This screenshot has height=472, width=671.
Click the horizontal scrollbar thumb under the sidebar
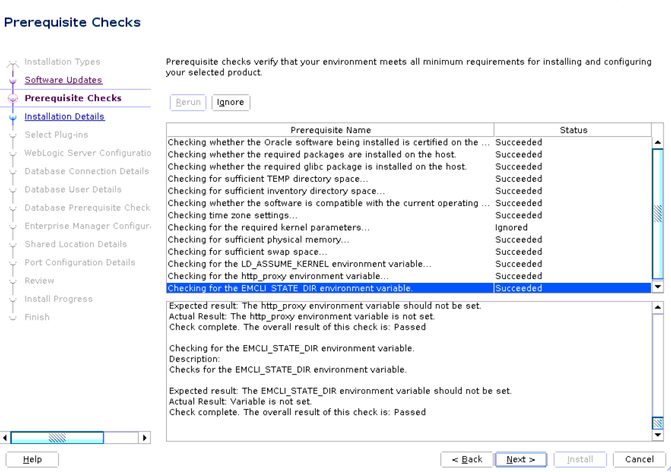pyautogui.click(x=57, y=437)
